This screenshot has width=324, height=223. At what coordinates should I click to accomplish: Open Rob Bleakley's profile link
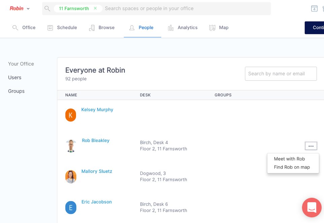(x=96, y=140)
